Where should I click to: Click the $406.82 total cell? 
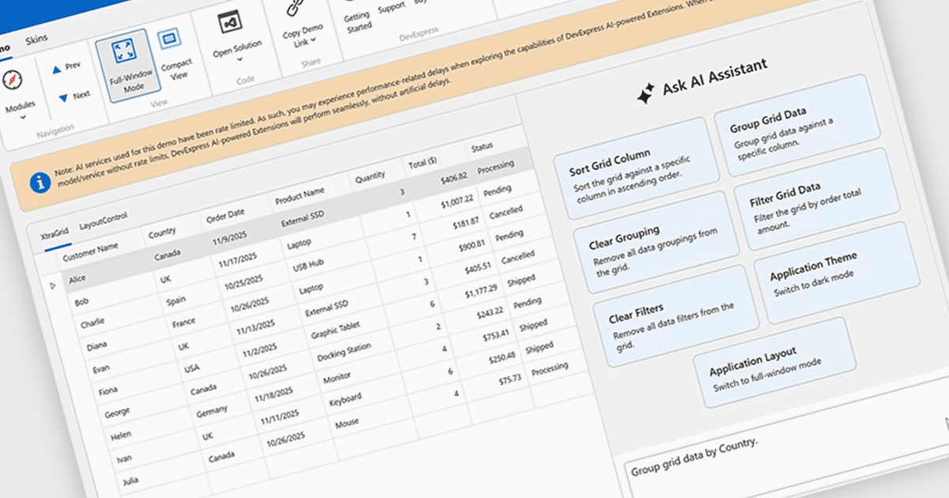(x=452, y=177)
